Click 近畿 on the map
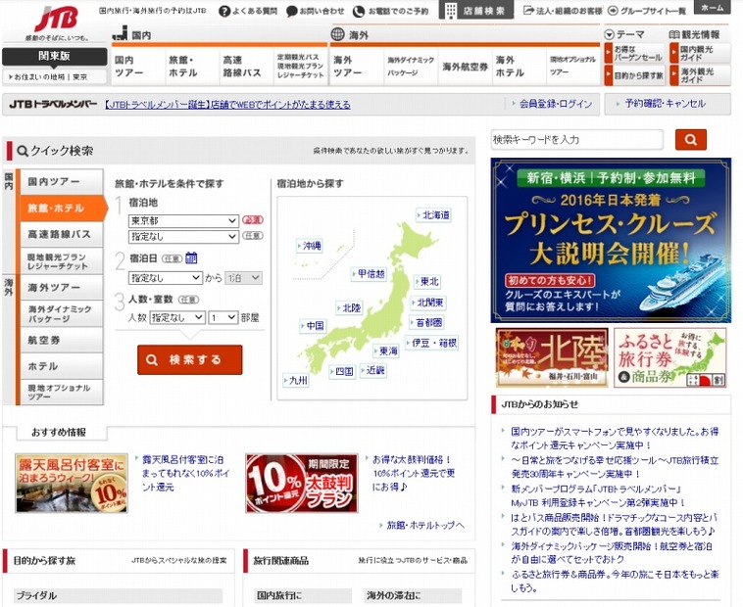 click(372, 370)
